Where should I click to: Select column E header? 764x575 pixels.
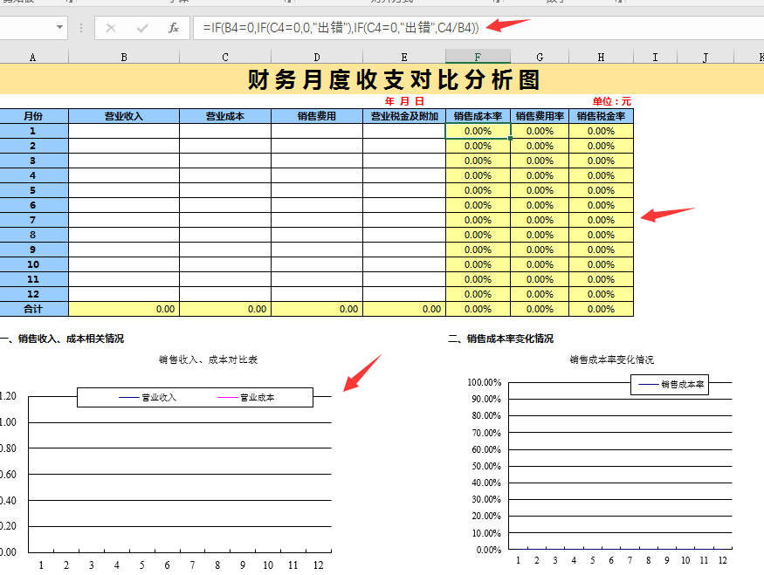pos(404,57)
